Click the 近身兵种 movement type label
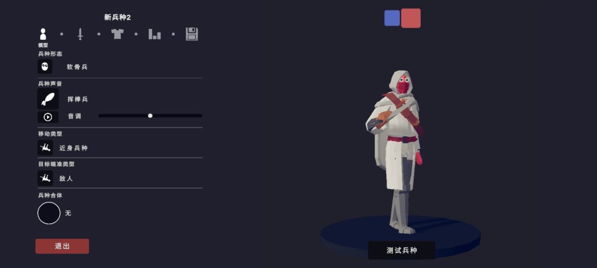This screenshot has height=268, width=597. [x=74, y=148]
